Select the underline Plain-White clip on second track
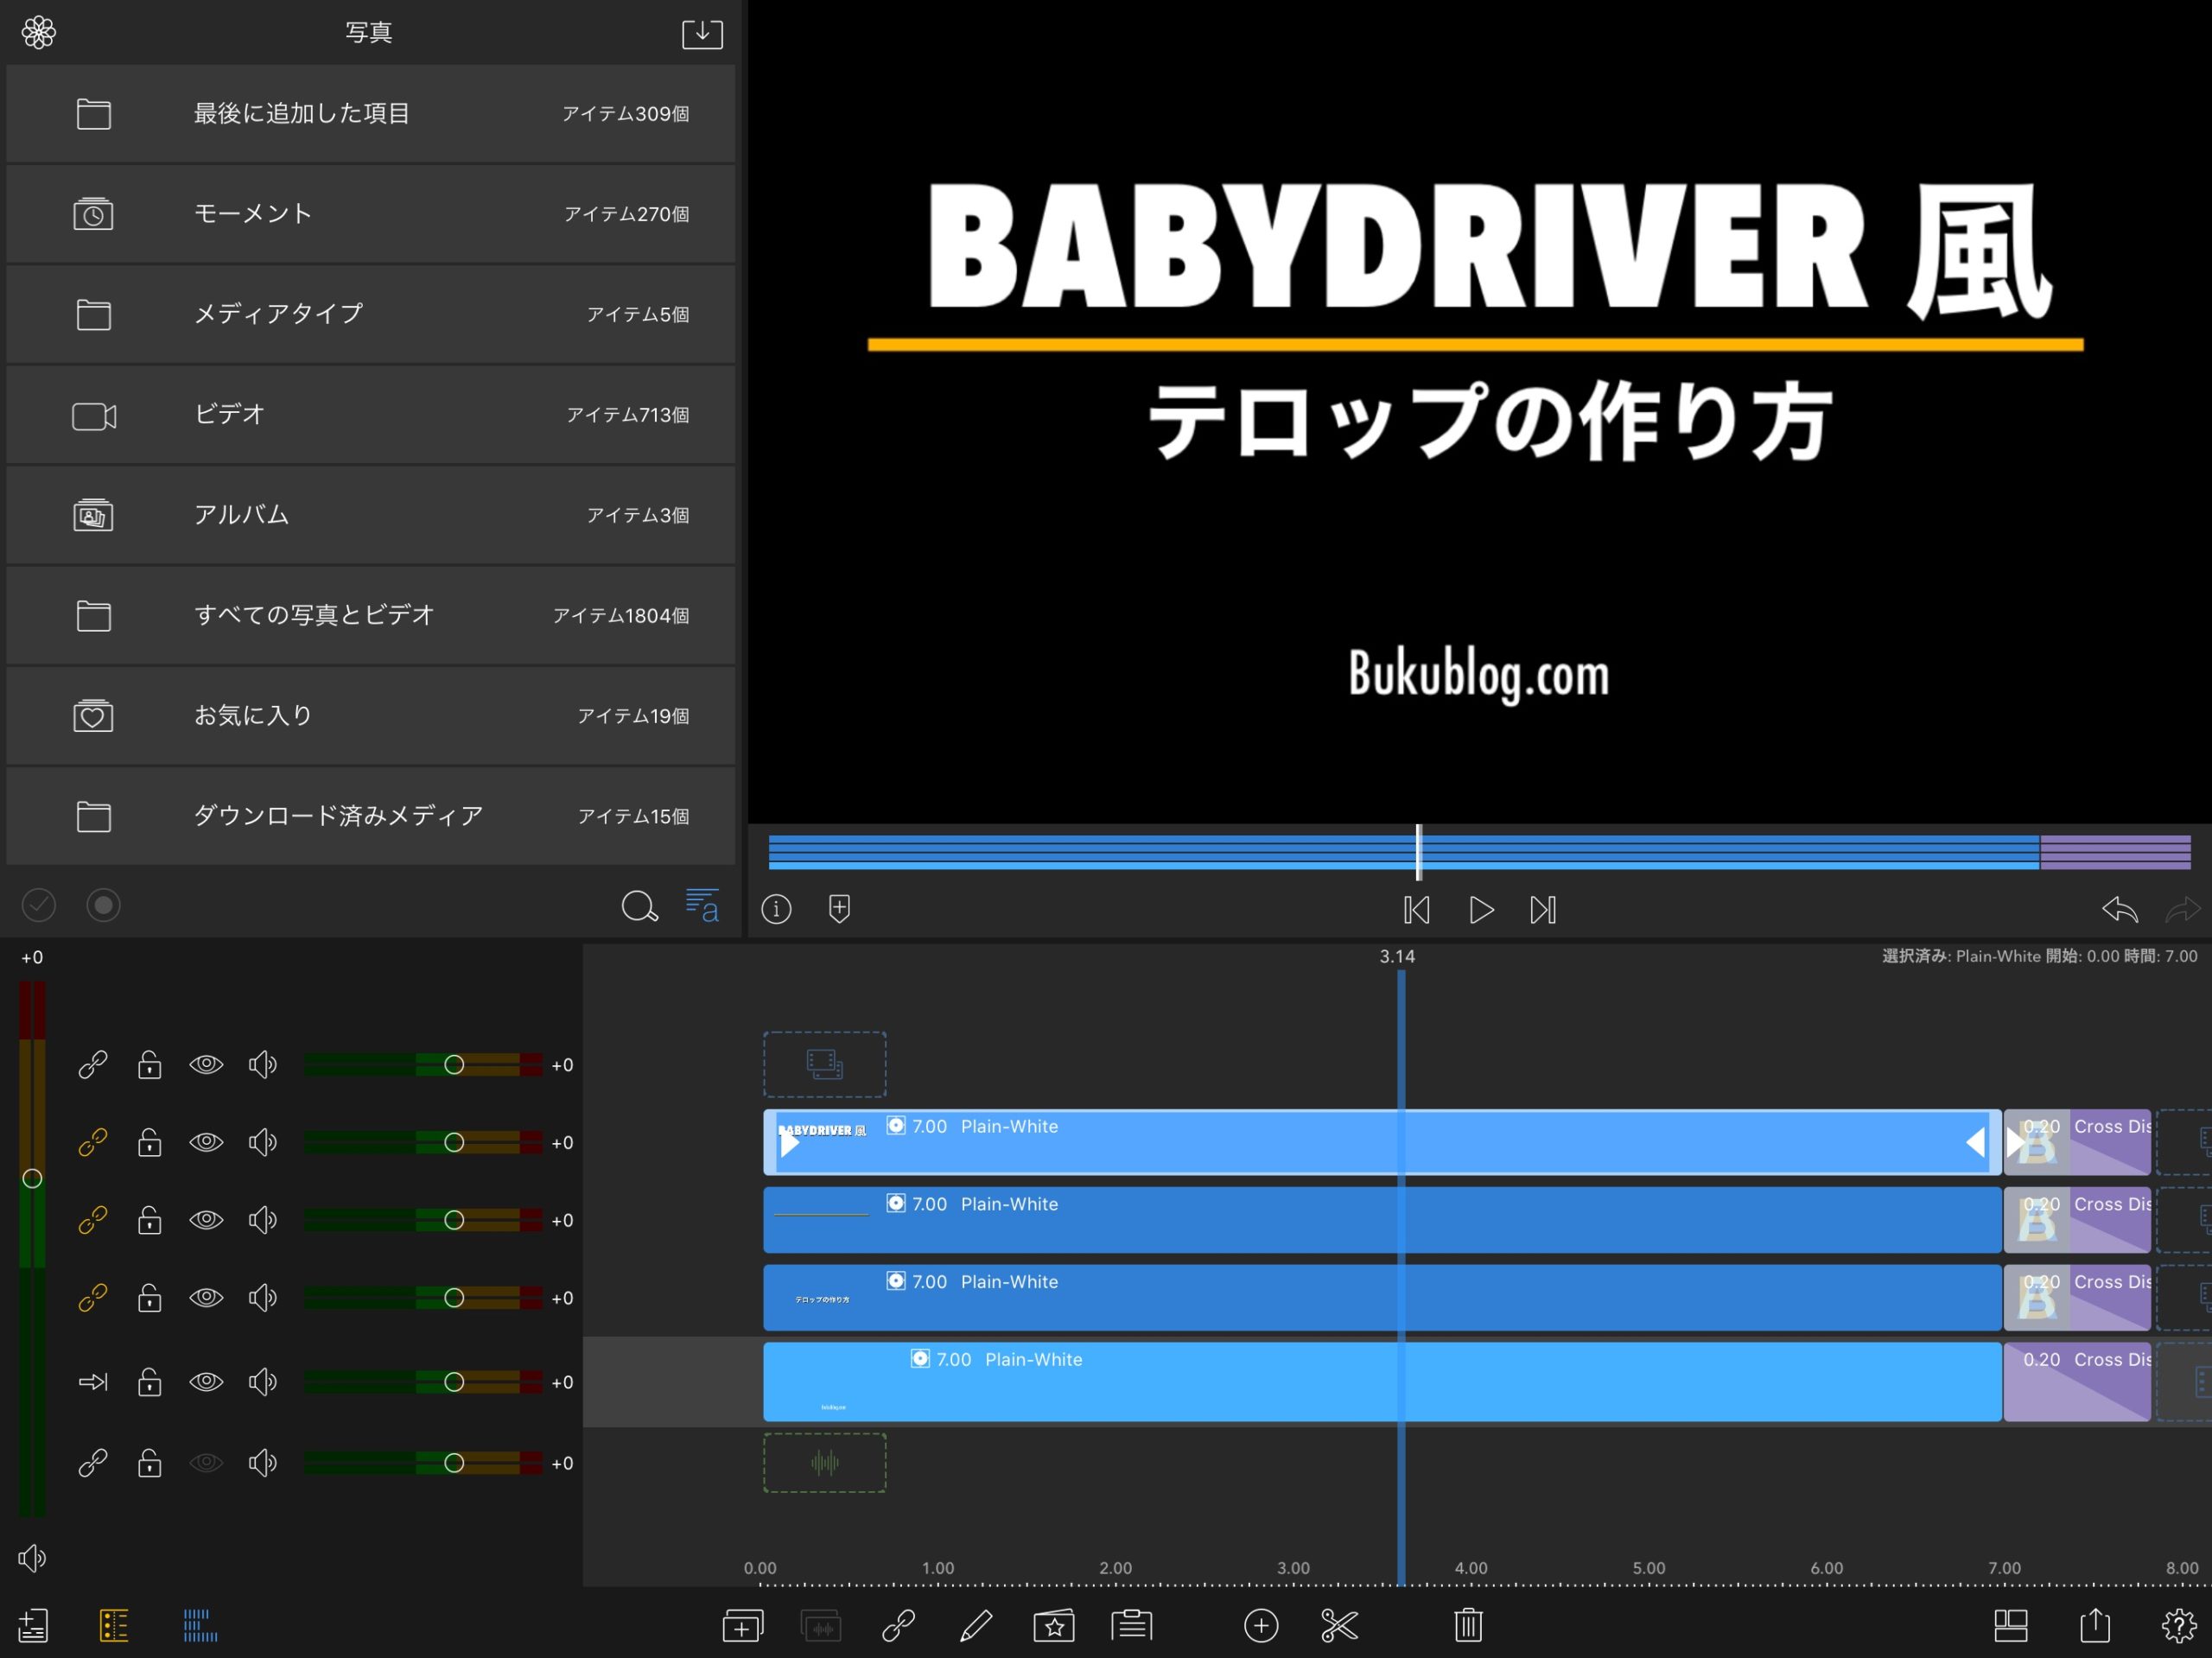2212x1658 pixels. coord(1382,1220)
